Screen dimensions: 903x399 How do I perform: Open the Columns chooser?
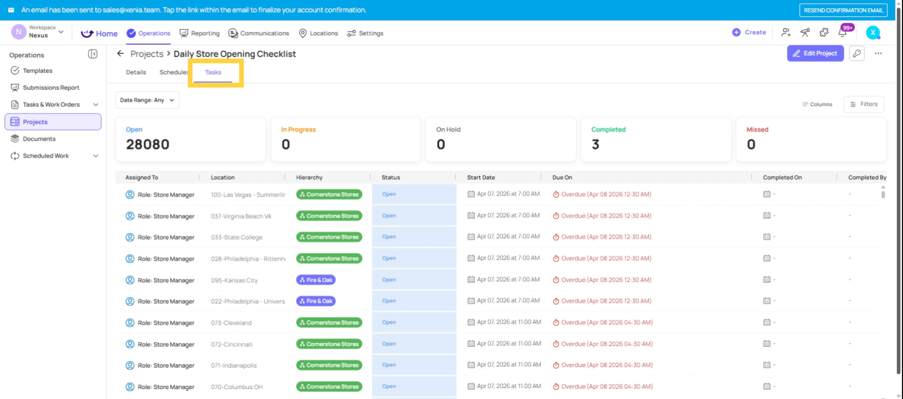click(817, 104)
